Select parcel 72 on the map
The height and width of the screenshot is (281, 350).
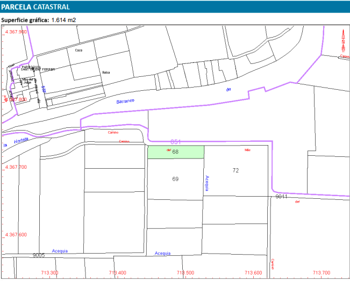(x=235, y=170)
